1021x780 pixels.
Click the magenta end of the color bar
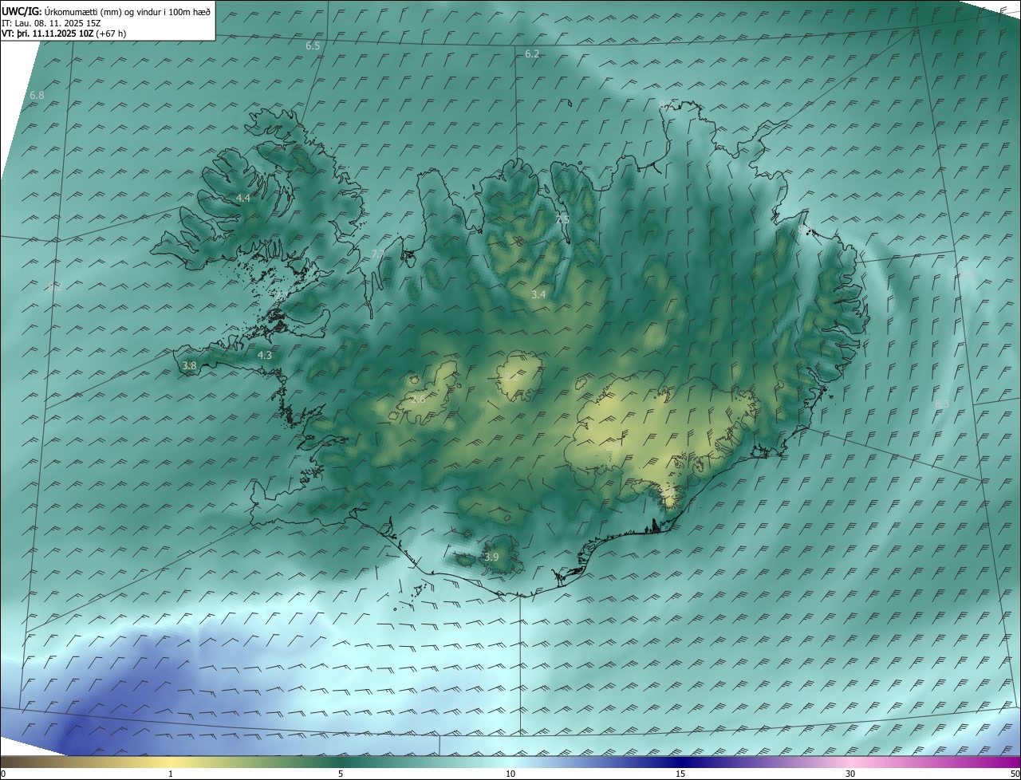[1007, 762]
